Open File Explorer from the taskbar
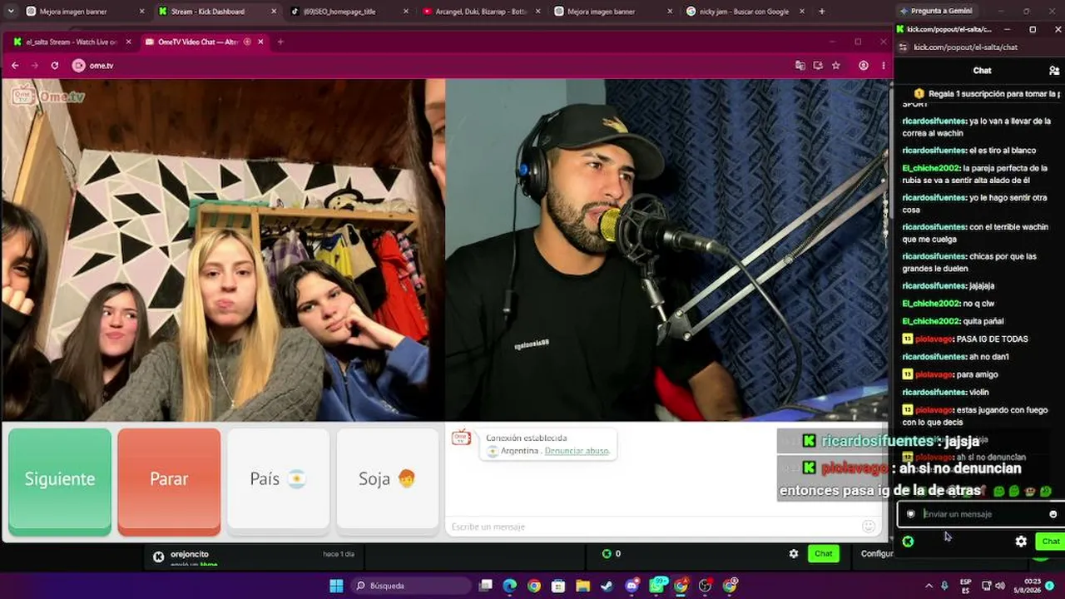 point(582,586)
